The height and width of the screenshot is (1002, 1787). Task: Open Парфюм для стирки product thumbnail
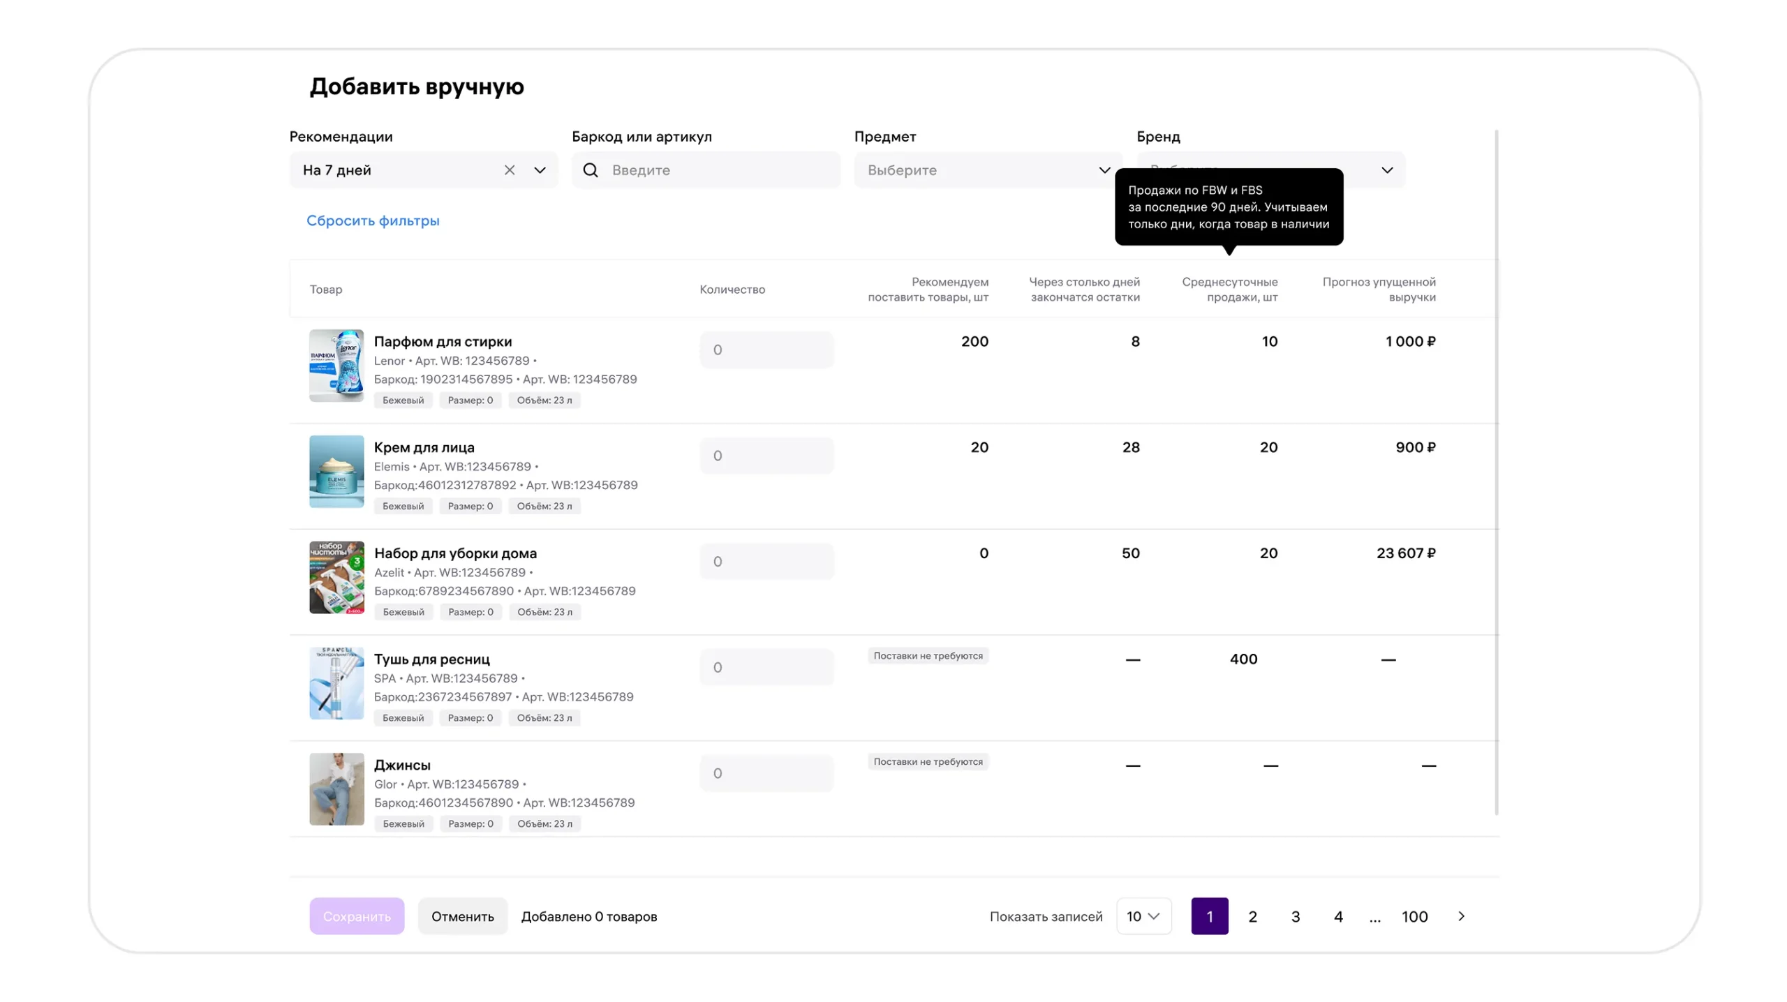point(336,366)
